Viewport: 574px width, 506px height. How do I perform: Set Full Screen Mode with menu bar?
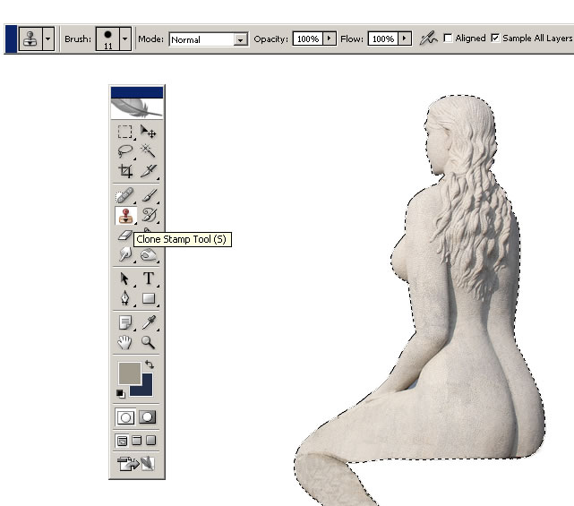click(x=136, y=441)
